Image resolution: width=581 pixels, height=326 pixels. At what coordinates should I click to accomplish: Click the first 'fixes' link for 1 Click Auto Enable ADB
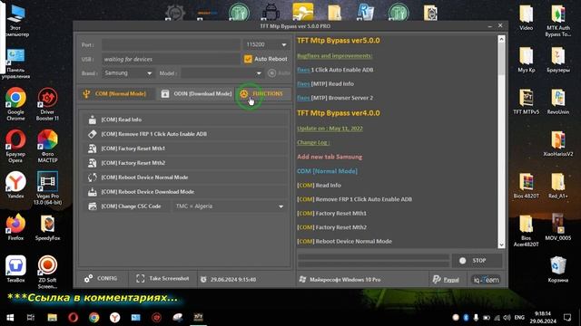(303, 70)
